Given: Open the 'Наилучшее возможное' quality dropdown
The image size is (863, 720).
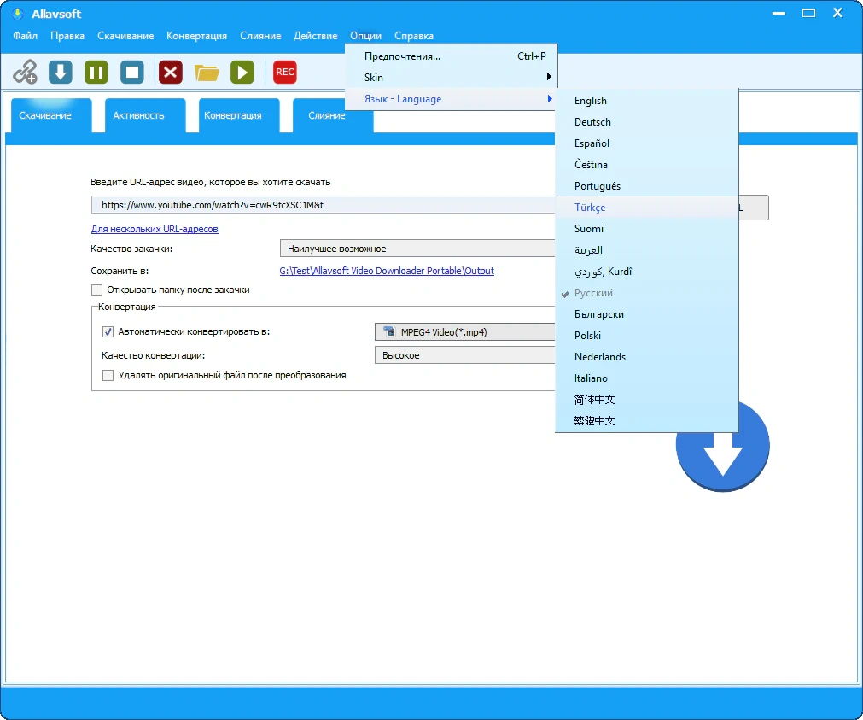Looking at the screenshot, I should pos(417,249).
